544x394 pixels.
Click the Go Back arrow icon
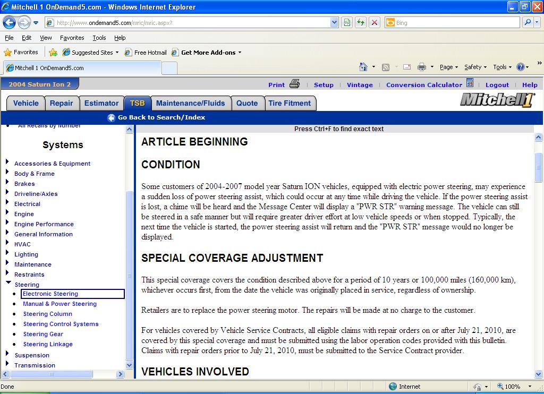(111, 118)
